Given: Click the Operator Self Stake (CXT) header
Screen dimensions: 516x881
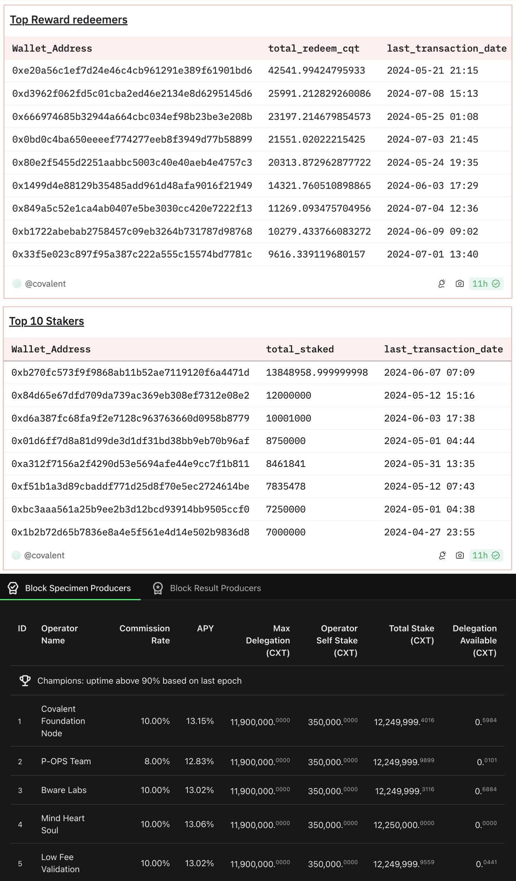Looking at the screenshot, I should (x=337, y=640).
